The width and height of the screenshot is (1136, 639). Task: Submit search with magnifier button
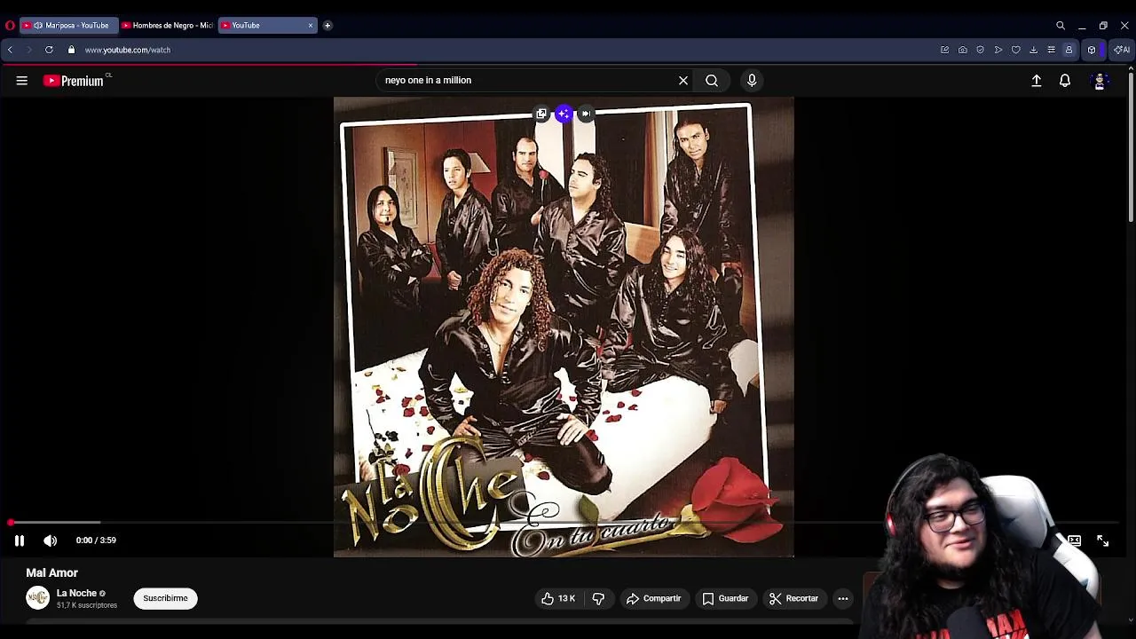point(712,81)
